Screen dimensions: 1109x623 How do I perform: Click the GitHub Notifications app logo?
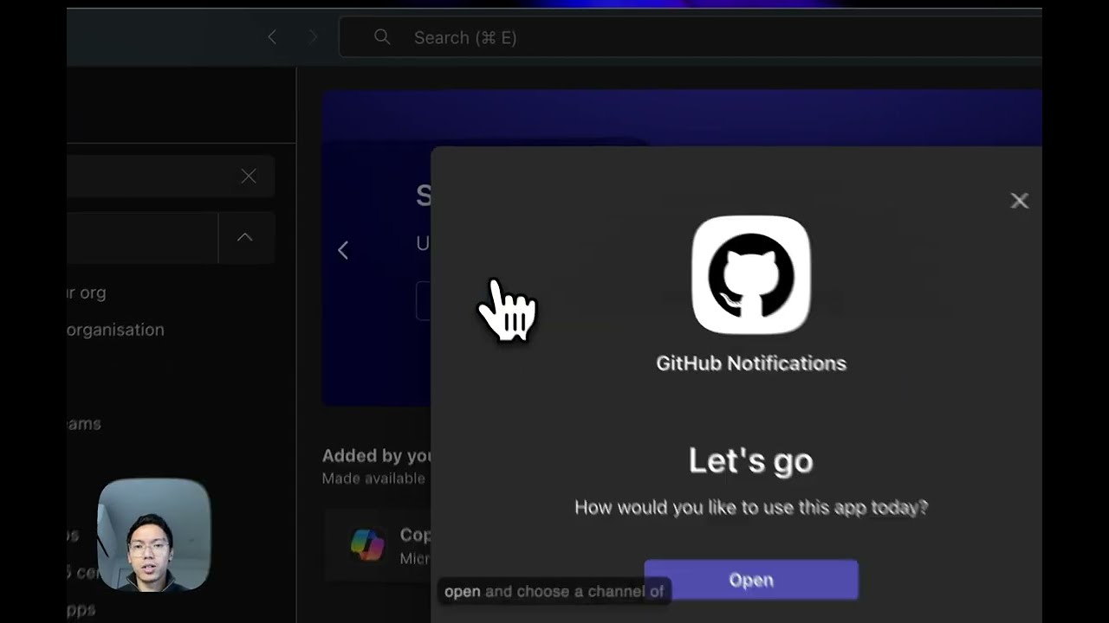tap(751, 275)
